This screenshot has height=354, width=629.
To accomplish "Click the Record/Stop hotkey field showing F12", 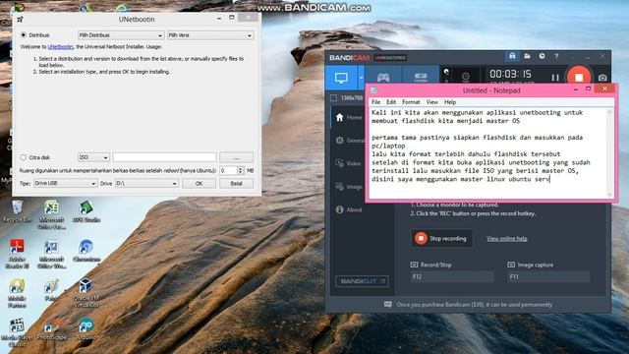I will click(x=452, y=276).
